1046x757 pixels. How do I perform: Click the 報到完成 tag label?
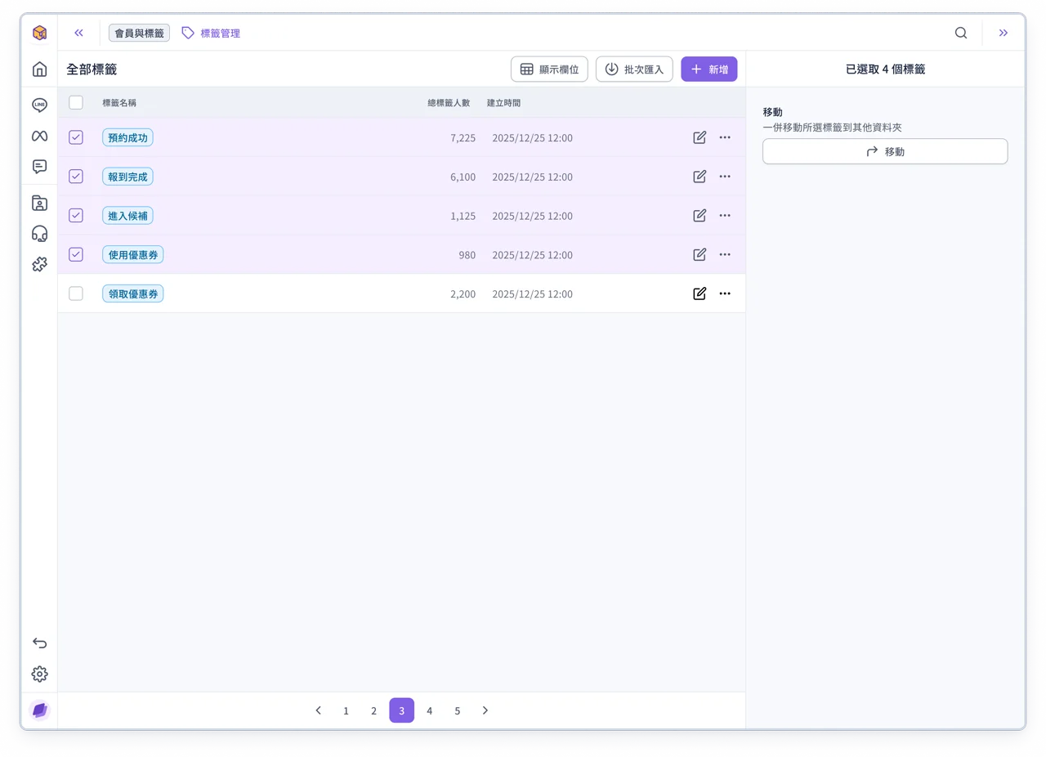128,177
